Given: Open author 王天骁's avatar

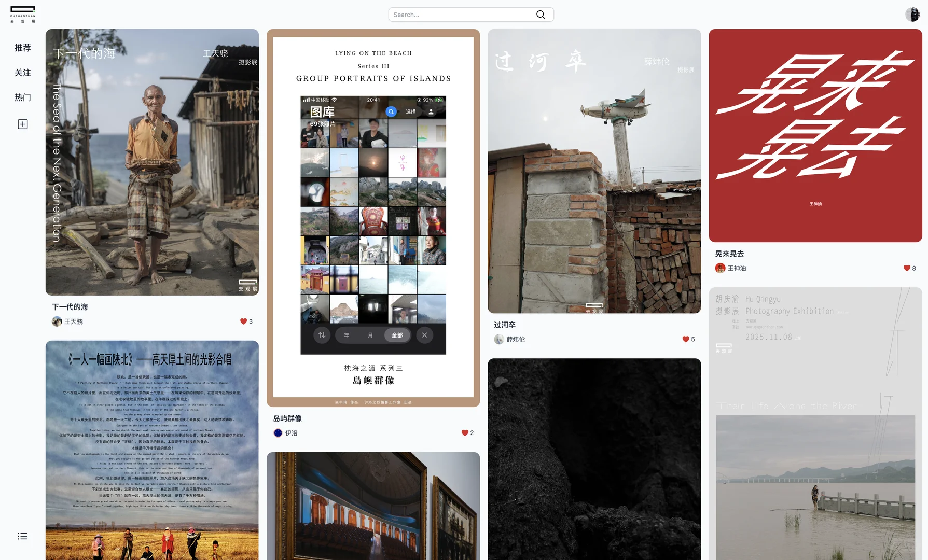Looking at the screenshot, I should (x=57, y=321).
